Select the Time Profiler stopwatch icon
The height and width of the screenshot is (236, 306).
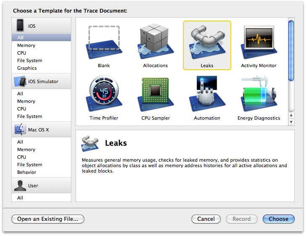[104, 93]
